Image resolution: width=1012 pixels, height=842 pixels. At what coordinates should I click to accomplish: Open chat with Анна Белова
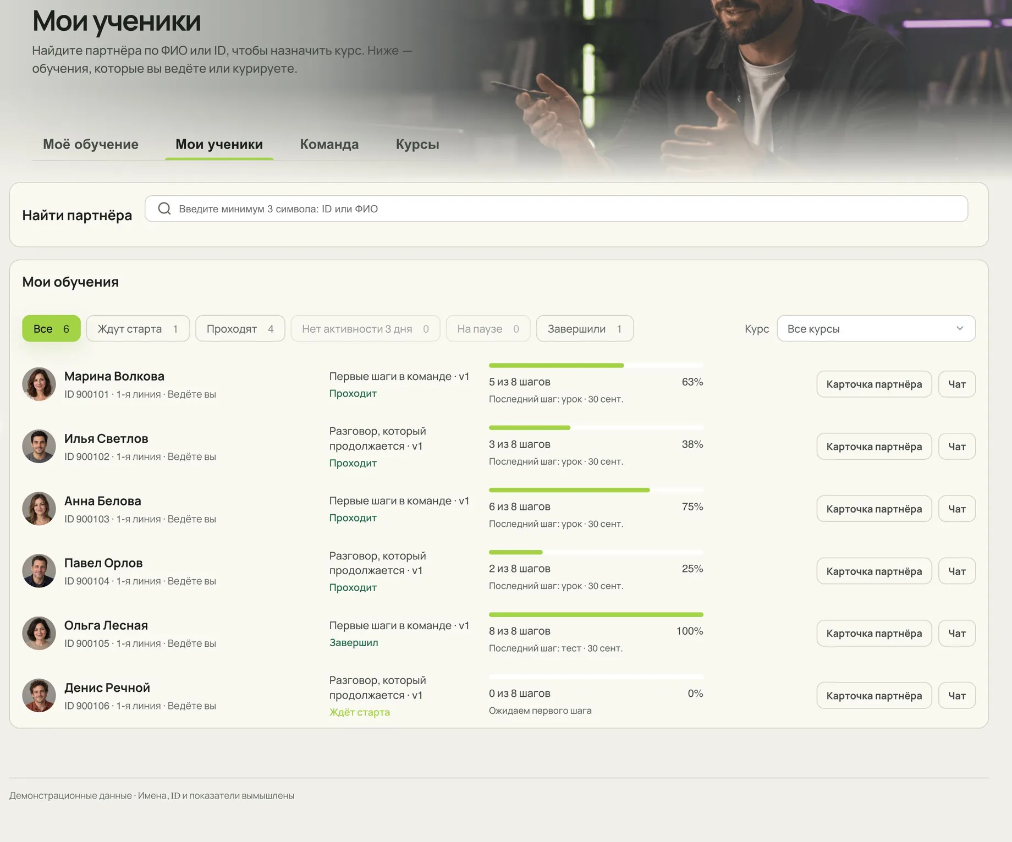(x=957, y=509)
